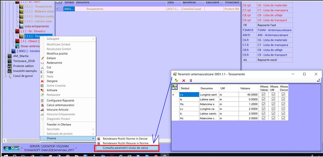Click the red icon of 2 Str. Silvestru

coord(18,31)
